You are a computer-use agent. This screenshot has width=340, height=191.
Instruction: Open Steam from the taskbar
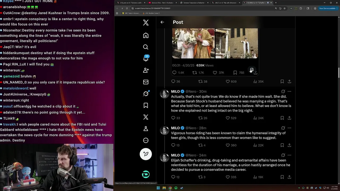point(182,188)
